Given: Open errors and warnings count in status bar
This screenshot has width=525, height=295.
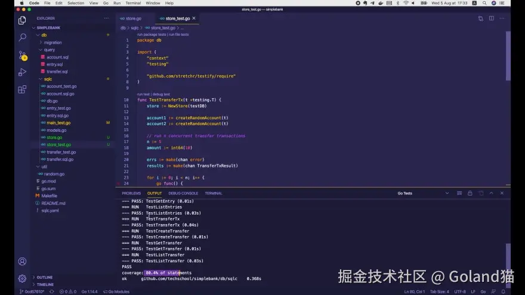Looking at the screenshot, I should coord(67,291).
